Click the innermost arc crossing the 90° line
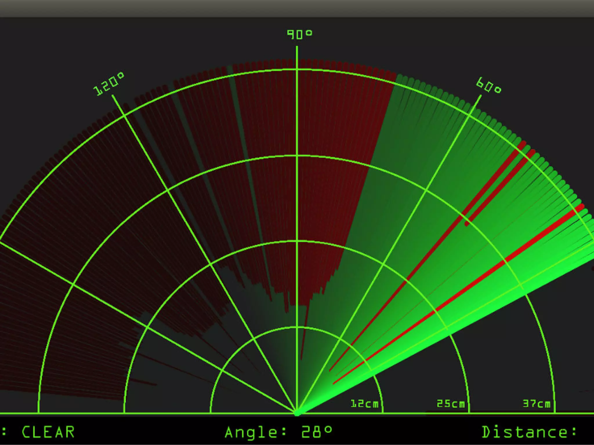This screenshot has height=445, width=594. (297, 327)
